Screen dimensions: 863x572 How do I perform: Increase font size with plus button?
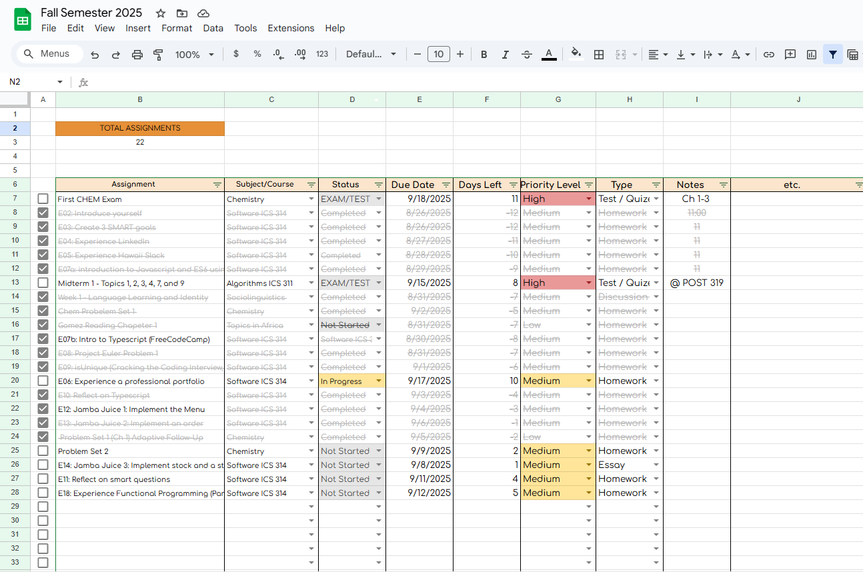(460, 55)
